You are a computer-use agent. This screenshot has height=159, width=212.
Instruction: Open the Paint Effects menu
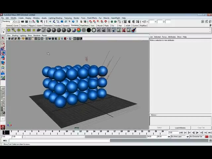pos(92,18)
